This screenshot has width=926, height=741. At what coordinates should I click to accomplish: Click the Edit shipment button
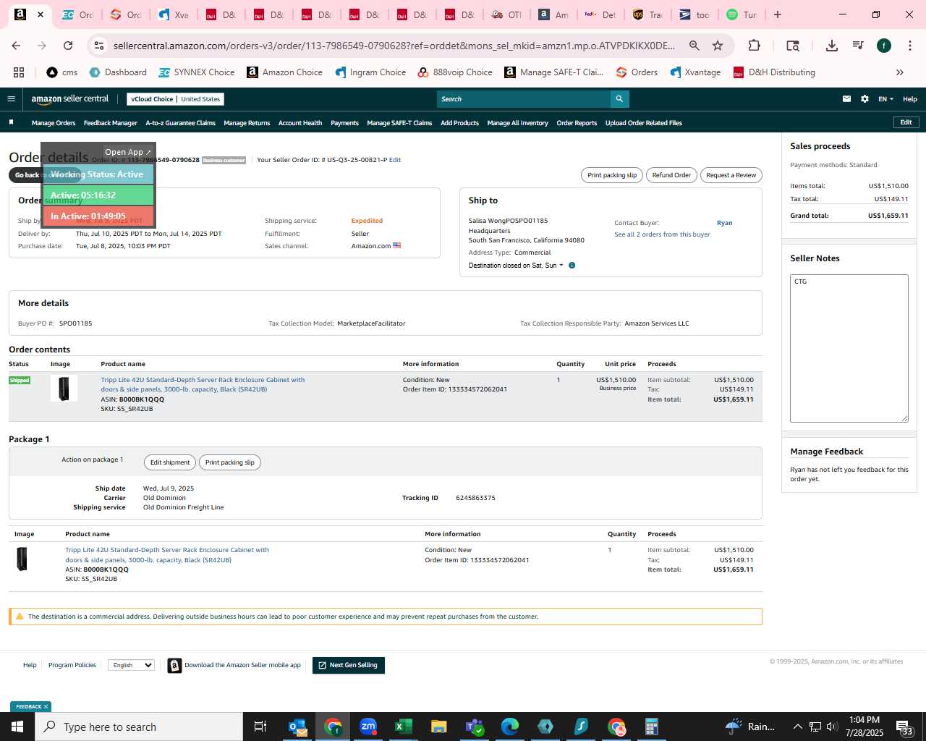pyautogui.click(x=170, y=462)
